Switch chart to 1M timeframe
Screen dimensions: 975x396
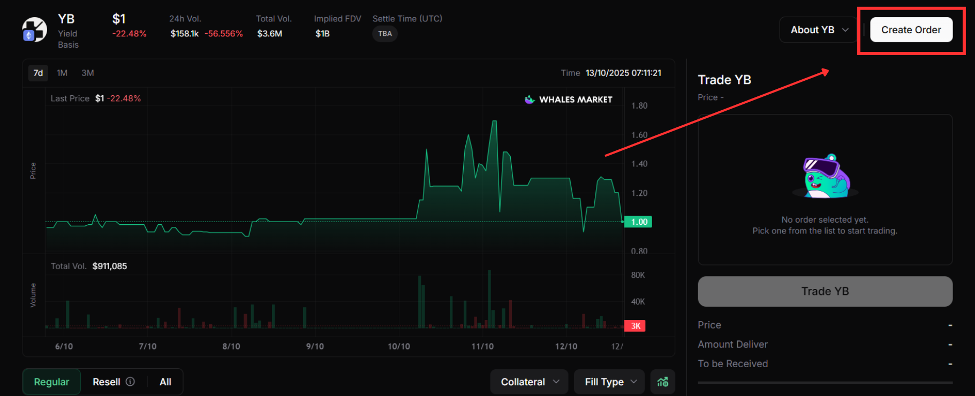62,73
